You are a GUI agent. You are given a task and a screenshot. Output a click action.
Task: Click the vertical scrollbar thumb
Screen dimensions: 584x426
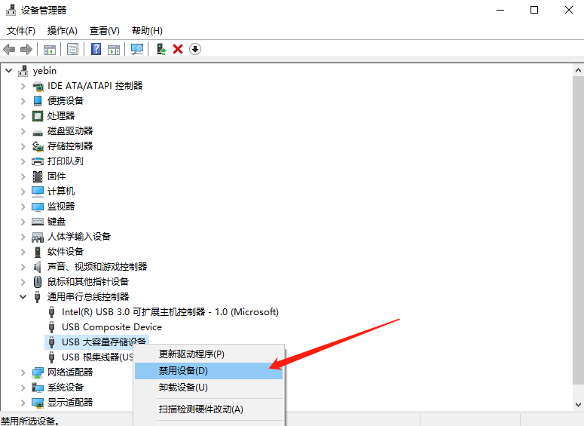(x=578, y=231)
